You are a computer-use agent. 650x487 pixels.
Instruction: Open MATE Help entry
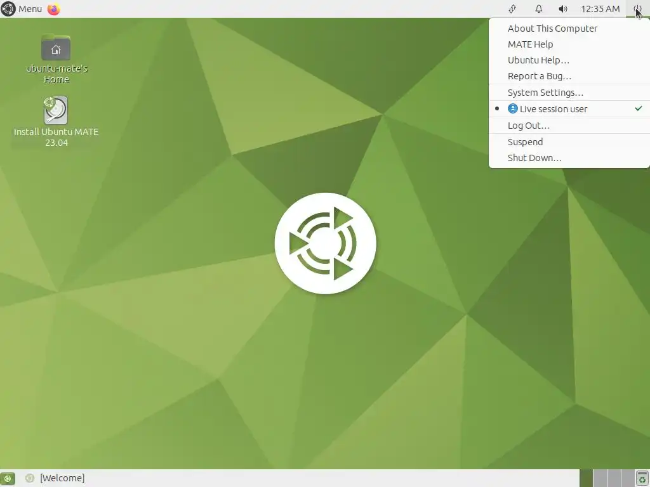[569, 44]
